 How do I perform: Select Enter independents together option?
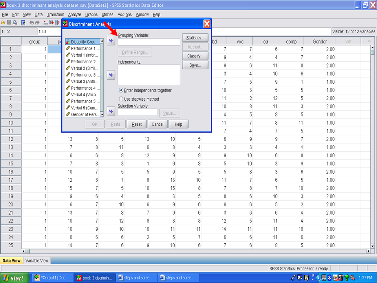[121, 90]
